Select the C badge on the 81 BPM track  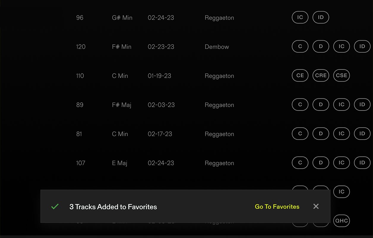click(x=300, y=134)
